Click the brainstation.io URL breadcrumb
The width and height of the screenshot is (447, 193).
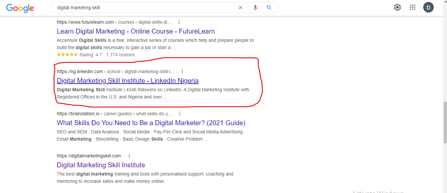114,114
